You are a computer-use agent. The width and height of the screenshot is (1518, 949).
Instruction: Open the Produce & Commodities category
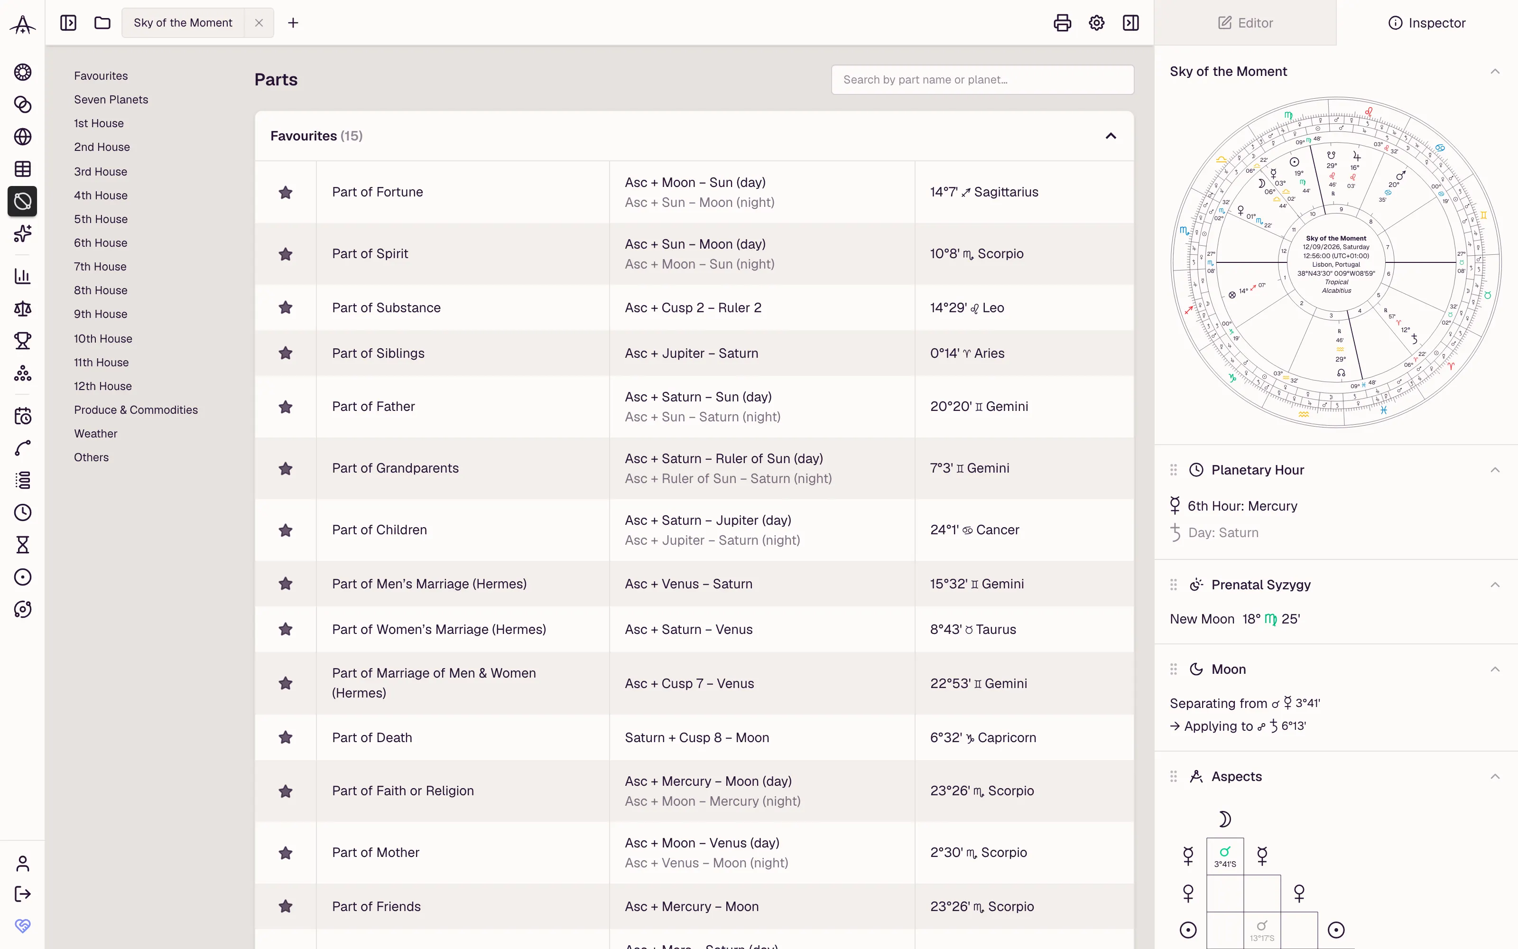click(136, 410)
